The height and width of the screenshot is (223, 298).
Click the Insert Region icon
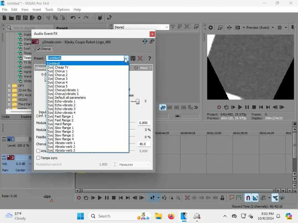tap(239, 198)
